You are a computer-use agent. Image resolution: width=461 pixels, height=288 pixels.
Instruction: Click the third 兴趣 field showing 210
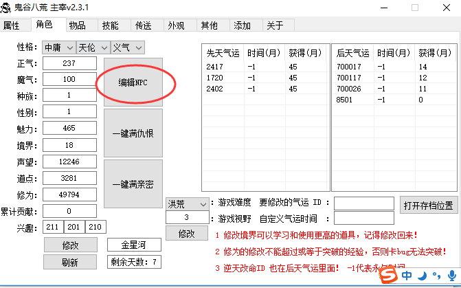click(95, 227)
